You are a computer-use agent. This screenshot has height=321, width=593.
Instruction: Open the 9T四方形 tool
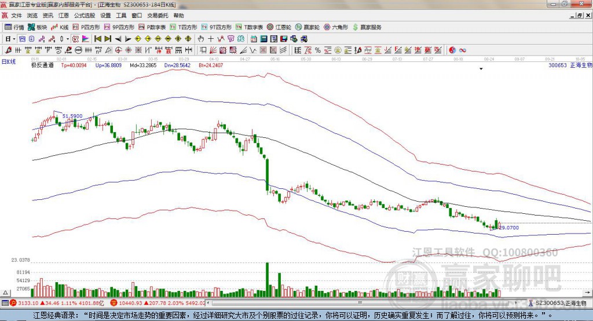click(217, 27)
